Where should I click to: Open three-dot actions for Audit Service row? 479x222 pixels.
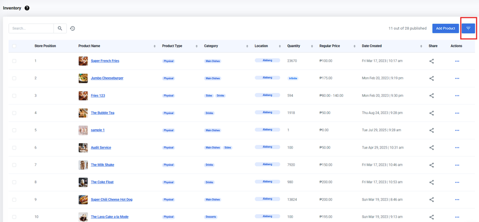coord(457,148)
